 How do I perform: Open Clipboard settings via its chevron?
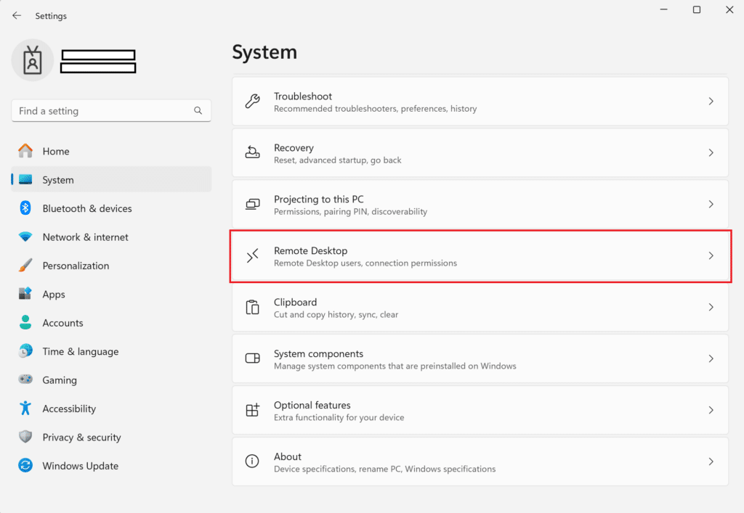pyautogui.click(x=711, y=307)
